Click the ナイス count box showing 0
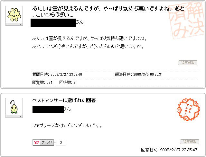206x157 pixels. coord(61,143)
